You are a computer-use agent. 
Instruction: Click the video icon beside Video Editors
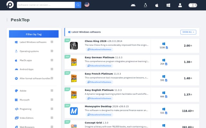tap(16, 118)
